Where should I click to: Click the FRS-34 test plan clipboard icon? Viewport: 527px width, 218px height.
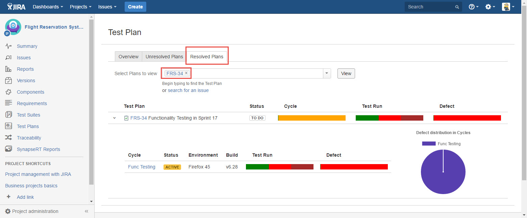[126, 118]
